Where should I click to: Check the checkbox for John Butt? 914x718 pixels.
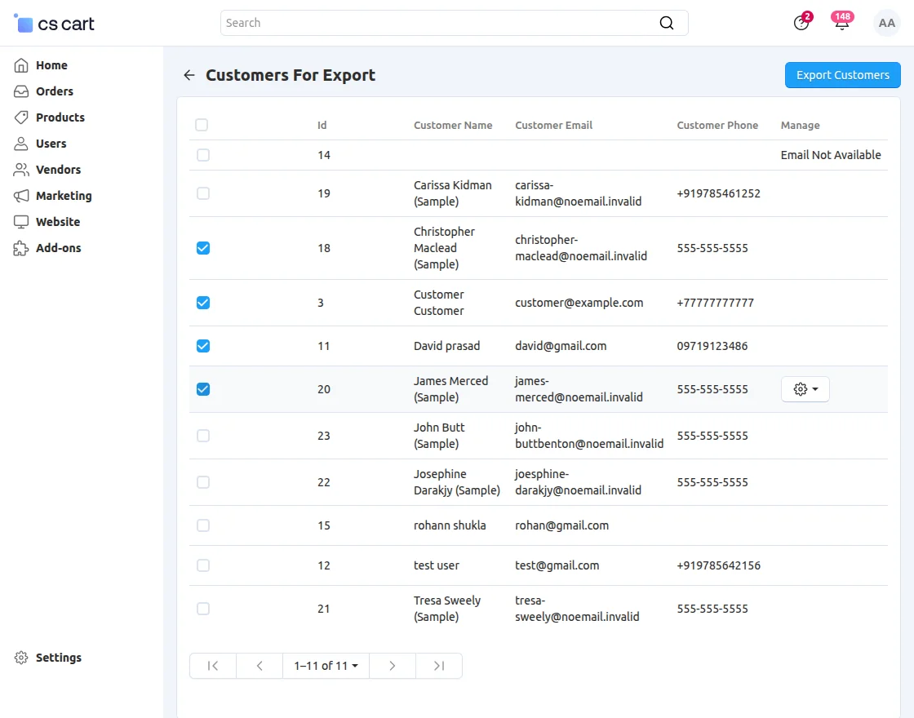click(x=202, y=435)
